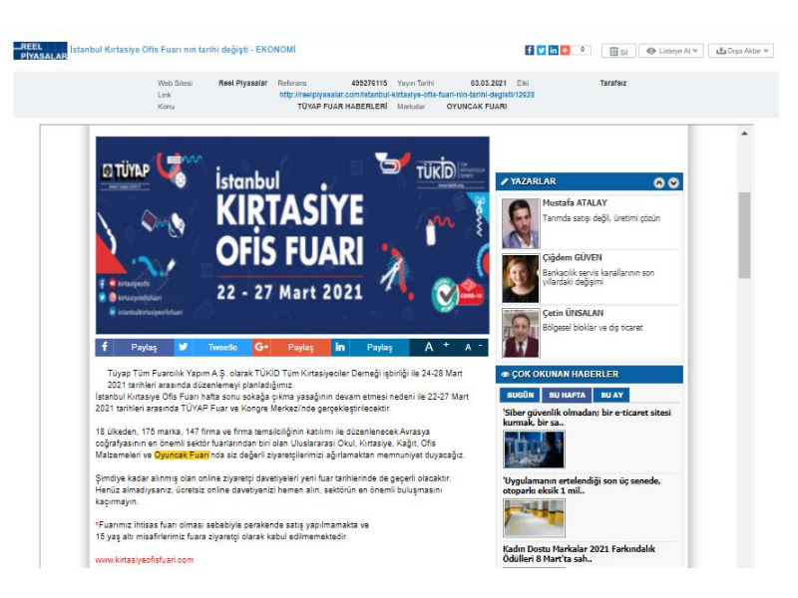Click the publication date 03.03.2021
798x598 pixels.
pyautogui.click(x=488, y=83)
